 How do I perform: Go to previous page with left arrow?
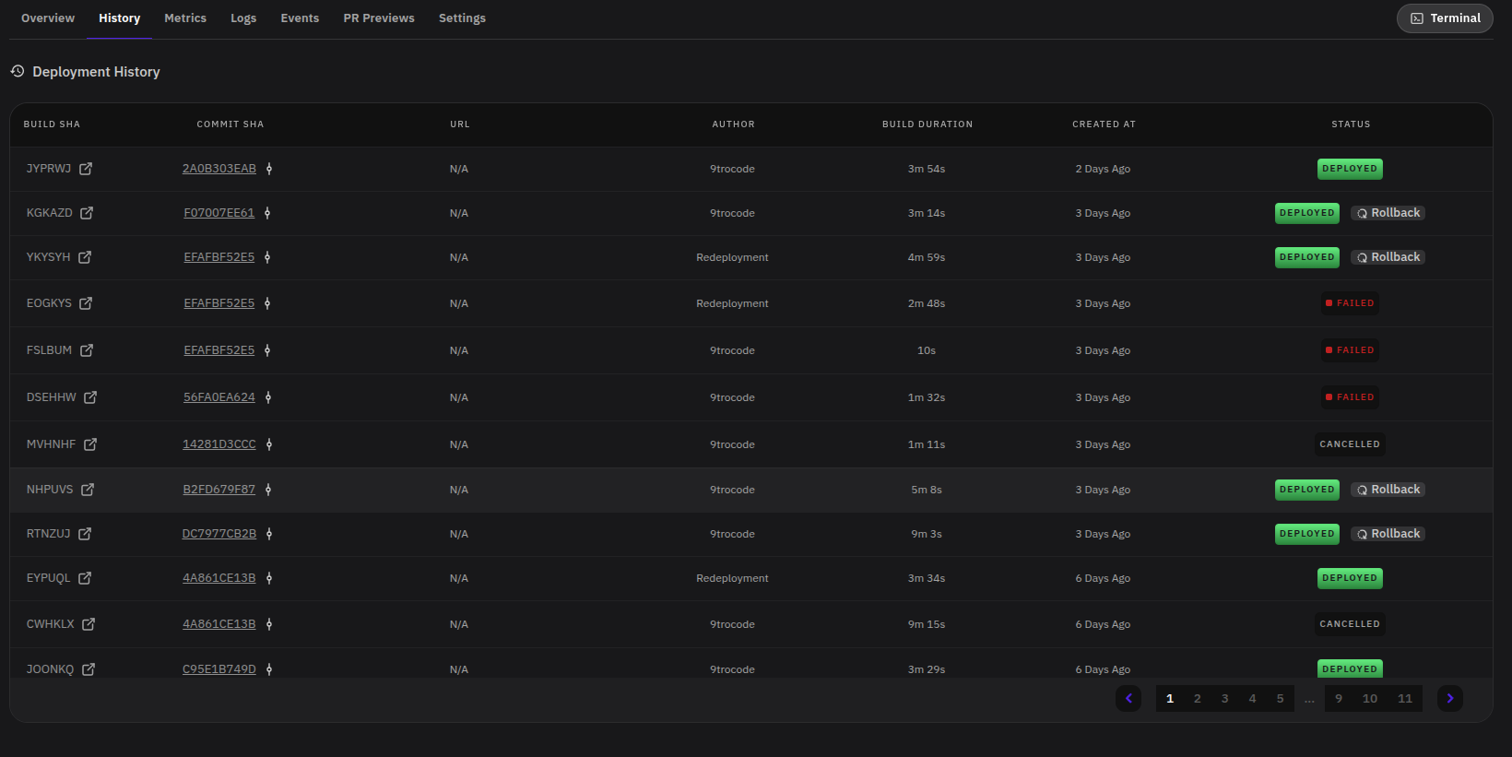[x=1128, y=698]
